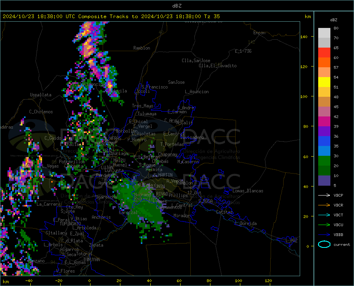The image size is (354, 286).
Task: Click the E_1-736 label
Action: tap(243, 51)
